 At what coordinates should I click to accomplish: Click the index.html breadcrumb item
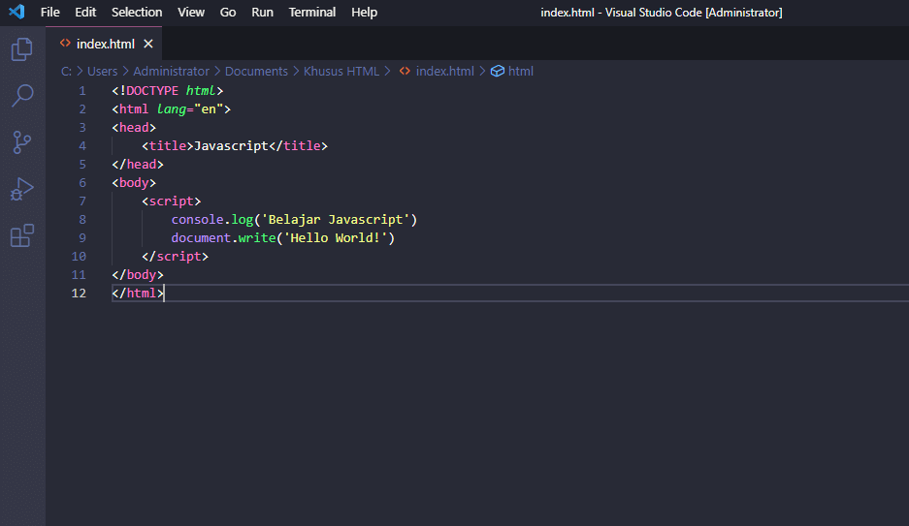444,71
